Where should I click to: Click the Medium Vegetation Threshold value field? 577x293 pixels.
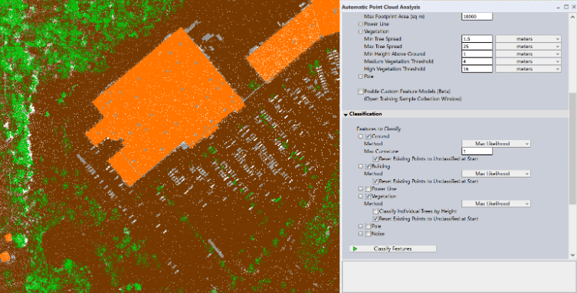477,61
